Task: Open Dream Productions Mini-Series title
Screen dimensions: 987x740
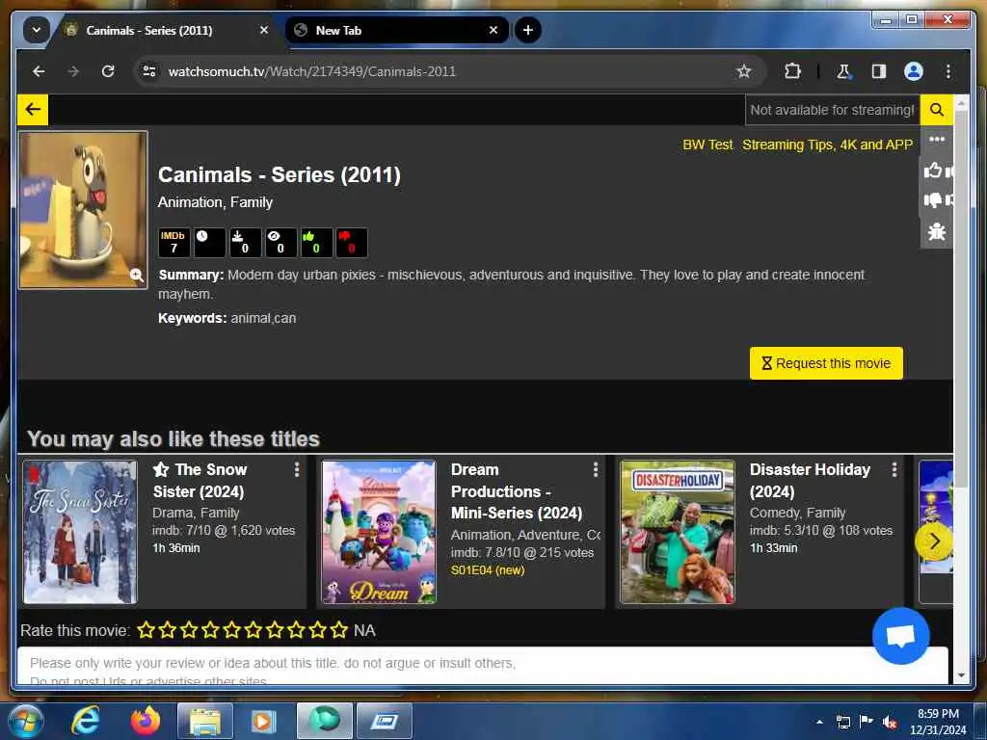Action: [517, 491]
